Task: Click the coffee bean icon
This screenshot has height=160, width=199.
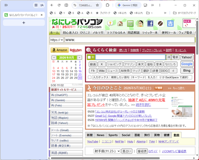Action: coord(161,23)
